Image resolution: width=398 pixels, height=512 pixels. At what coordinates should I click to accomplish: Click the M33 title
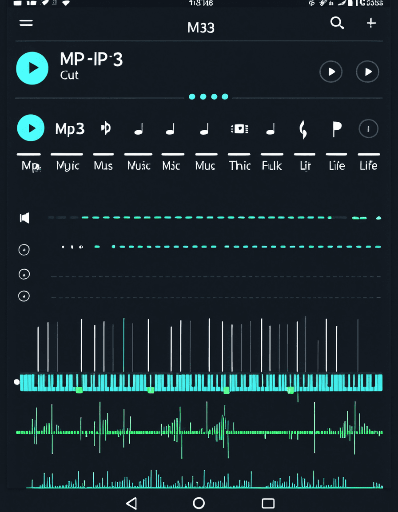pyautogui.click(x=201, y=28)
